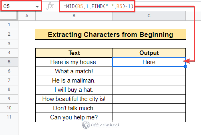The image size is (201, 135).
Task: Click the Output cell showing 'Here'
Action: (149, 62)
